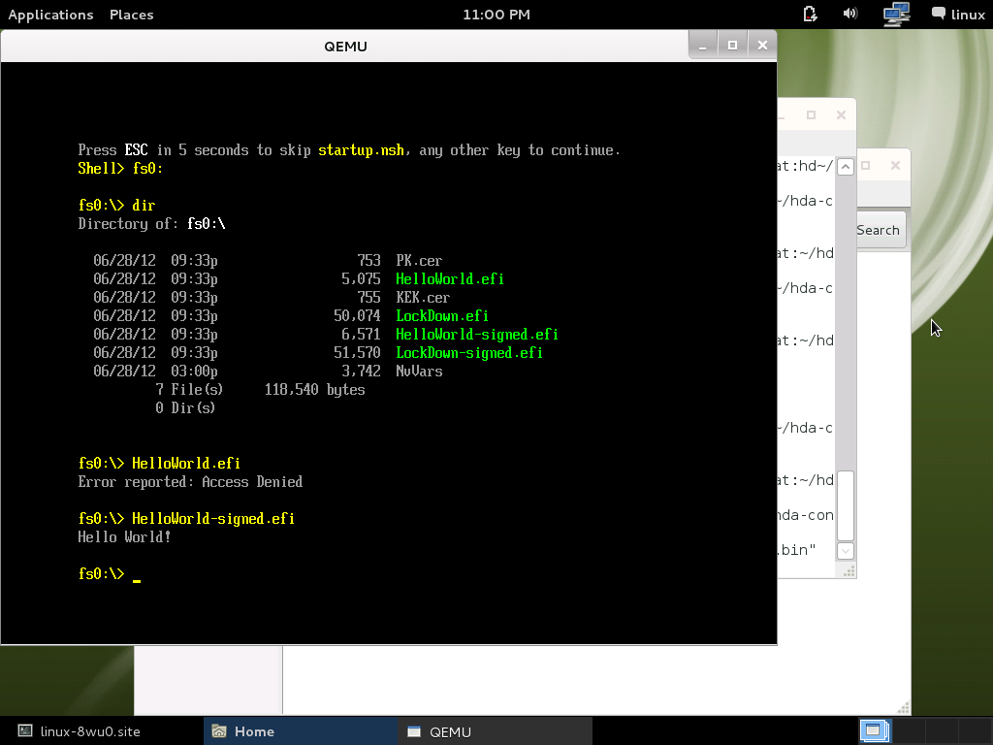This screenshot has width=993, height=745.
Task: Open the Applications menu
Action: pyautogui.click(x=50, y=15)
